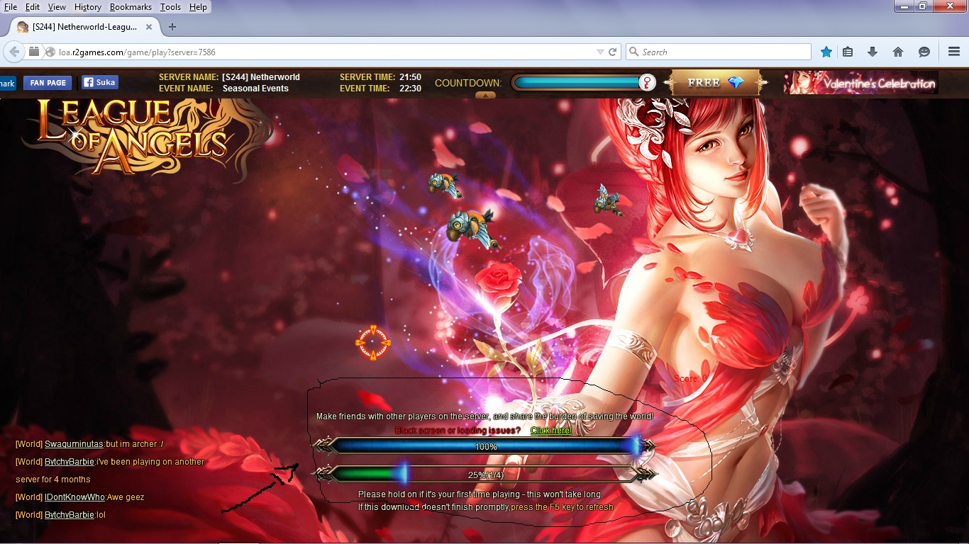Open the Firefox hamburger menu
The image size is (969, 544).
click(x=954, y=52)
